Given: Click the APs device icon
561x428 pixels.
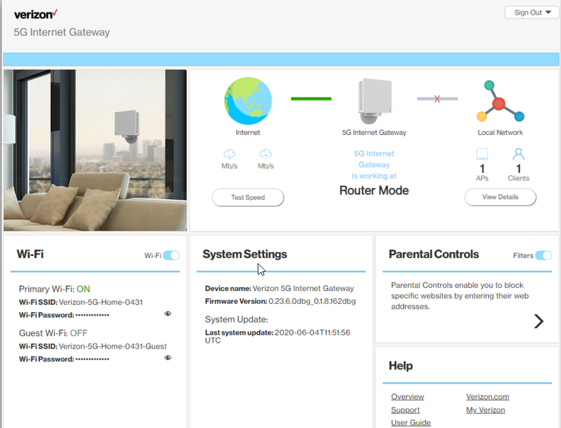Looking at the screenshot, I should 482,154.
